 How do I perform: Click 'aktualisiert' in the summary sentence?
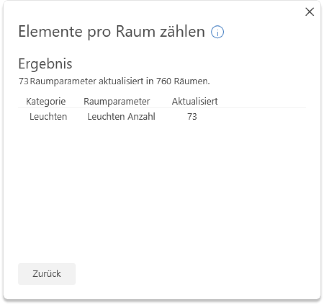pyautogui.click(x=122, y=81)
